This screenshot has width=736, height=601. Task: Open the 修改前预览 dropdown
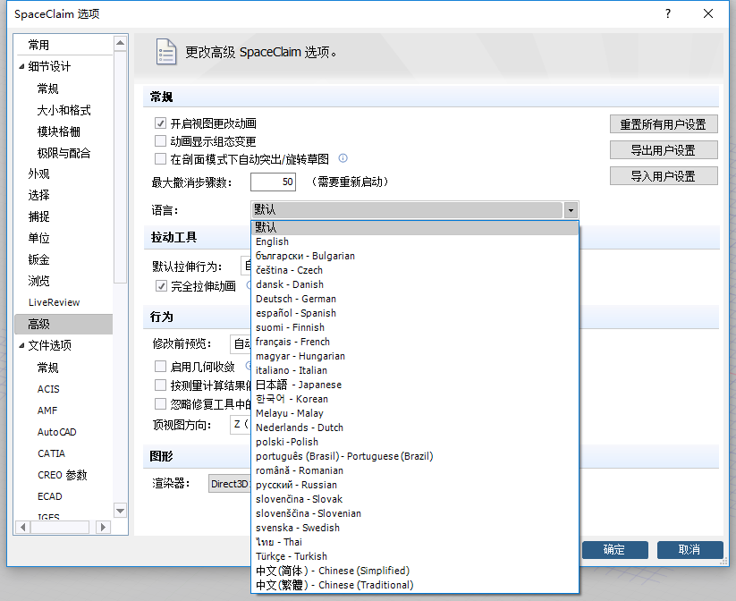point(241,344)
